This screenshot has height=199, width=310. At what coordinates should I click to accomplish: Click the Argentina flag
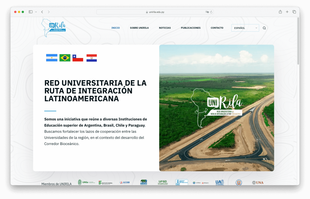tap(52, 58)
